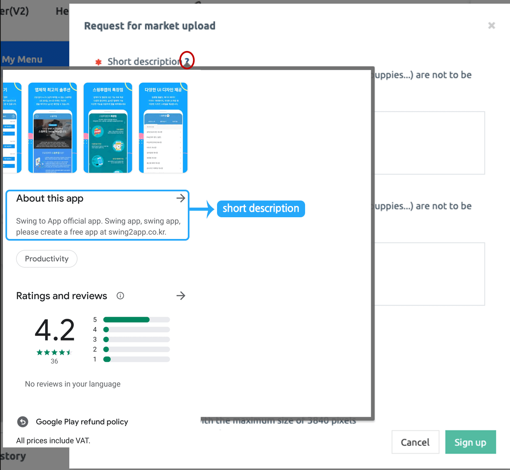
Task: Open My Menu in the sidebar
Action: tap(22, 59)
